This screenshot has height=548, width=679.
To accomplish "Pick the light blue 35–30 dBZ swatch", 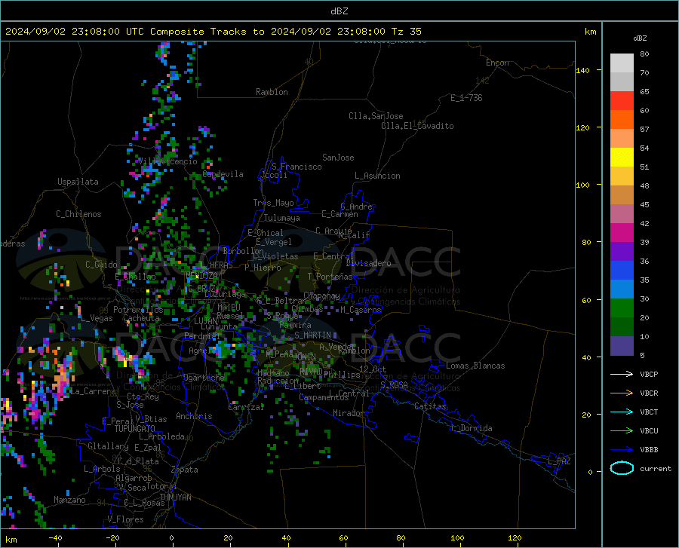I will (622, 289).
